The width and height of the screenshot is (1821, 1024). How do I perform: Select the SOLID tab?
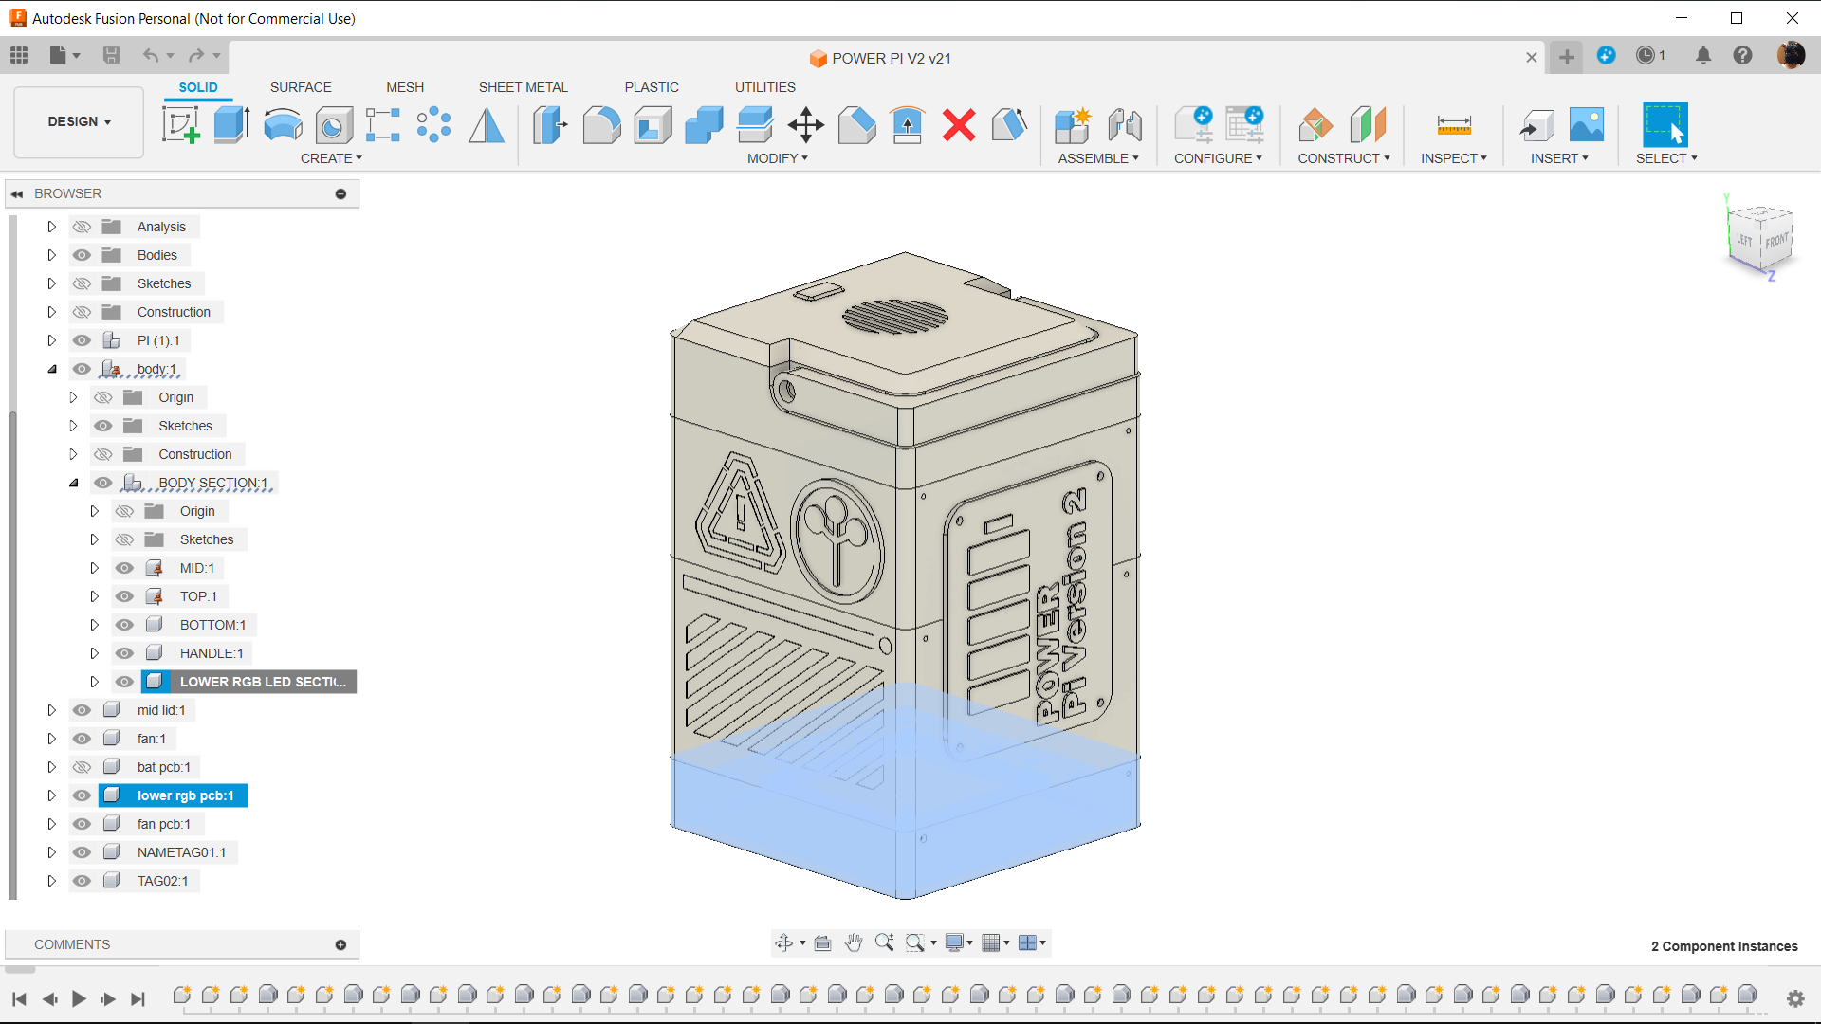tap(198, 87)
